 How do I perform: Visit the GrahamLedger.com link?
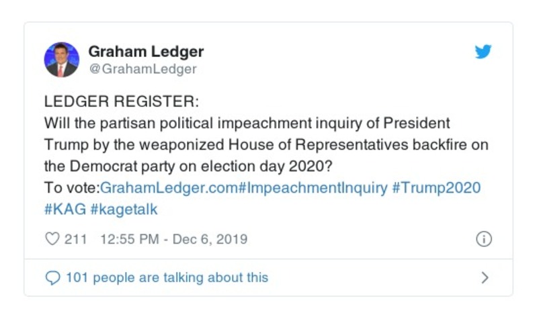pos(168,187)
